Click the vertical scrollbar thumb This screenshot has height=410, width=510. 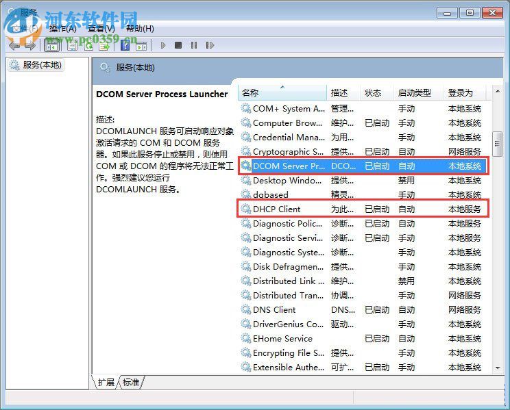pyautogui.click(x=497, y=144)
